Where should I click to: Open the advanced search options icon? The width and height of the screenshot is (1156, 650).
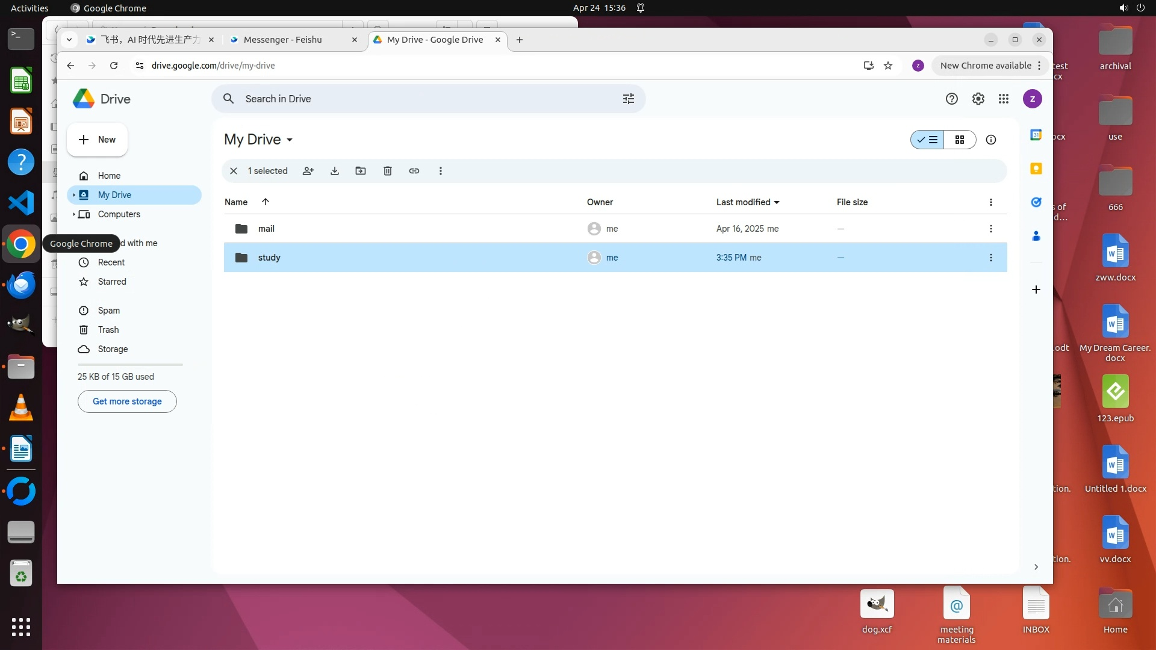pyautogui.click(x=629, y=99)
